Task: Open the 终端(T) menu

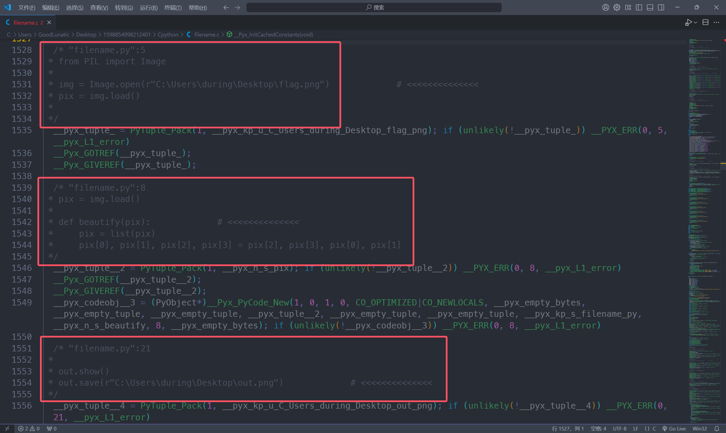Action: 173,8
